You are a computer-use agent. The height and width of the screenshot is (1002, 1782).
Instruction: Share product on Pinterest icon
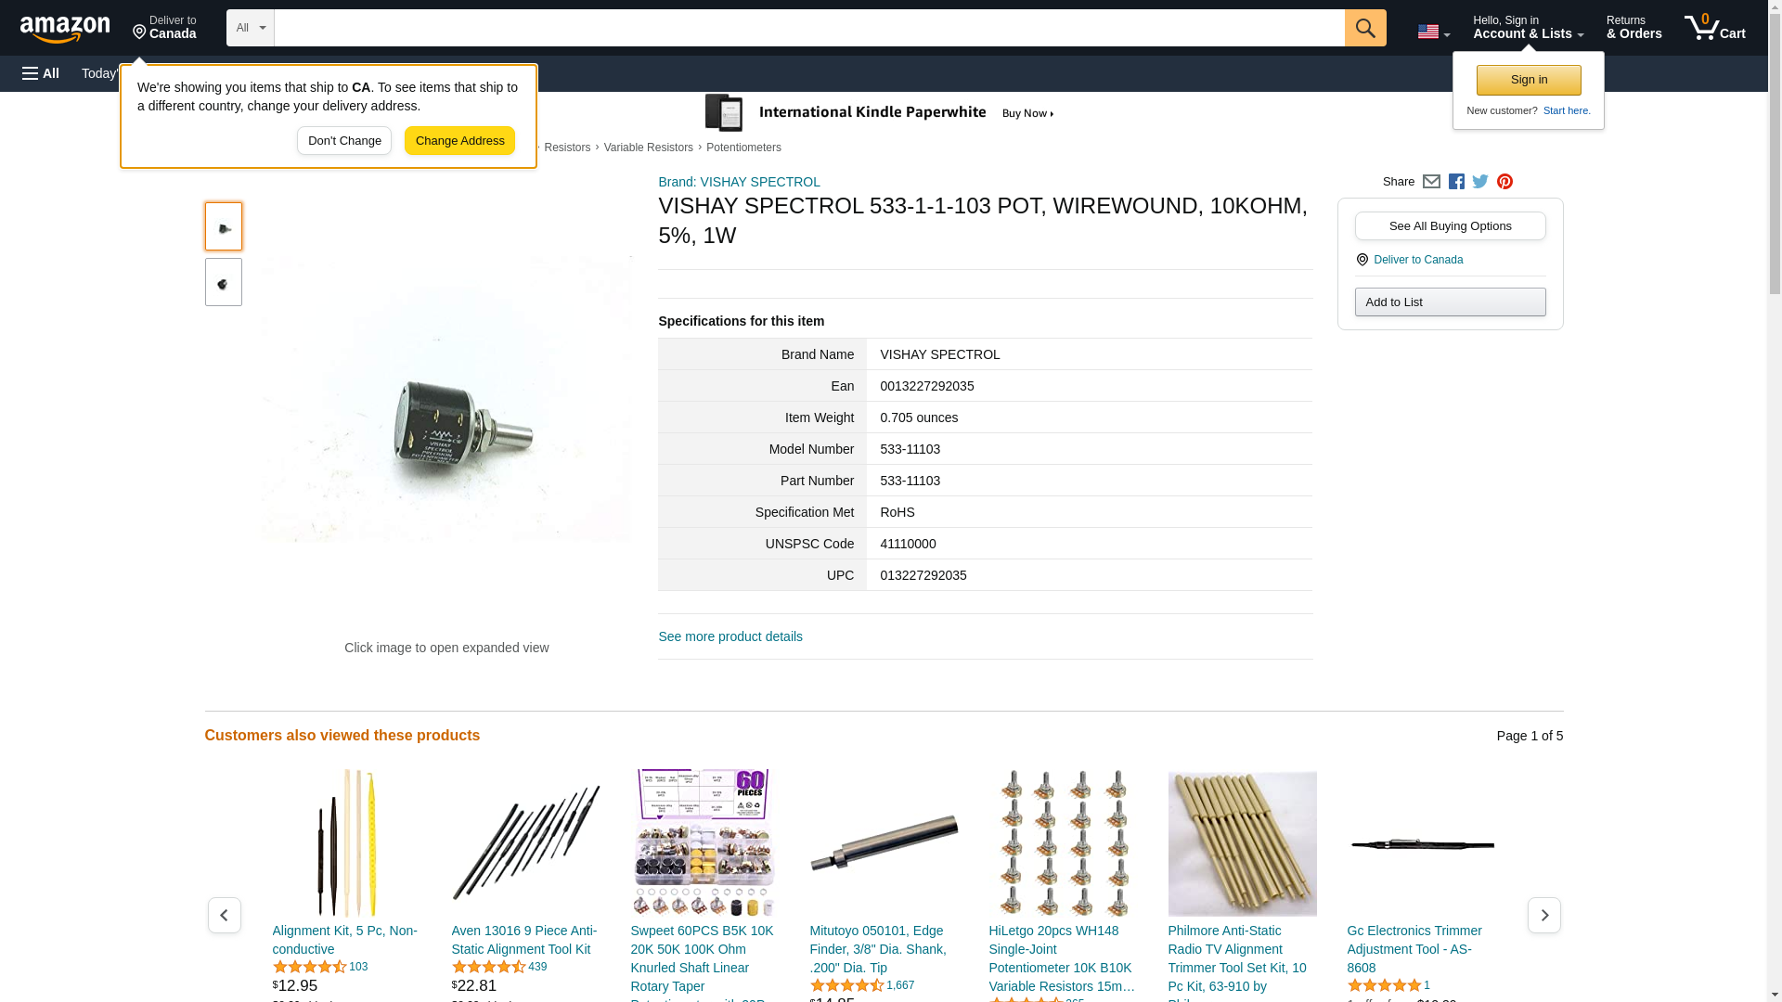tap(1504, 182)
